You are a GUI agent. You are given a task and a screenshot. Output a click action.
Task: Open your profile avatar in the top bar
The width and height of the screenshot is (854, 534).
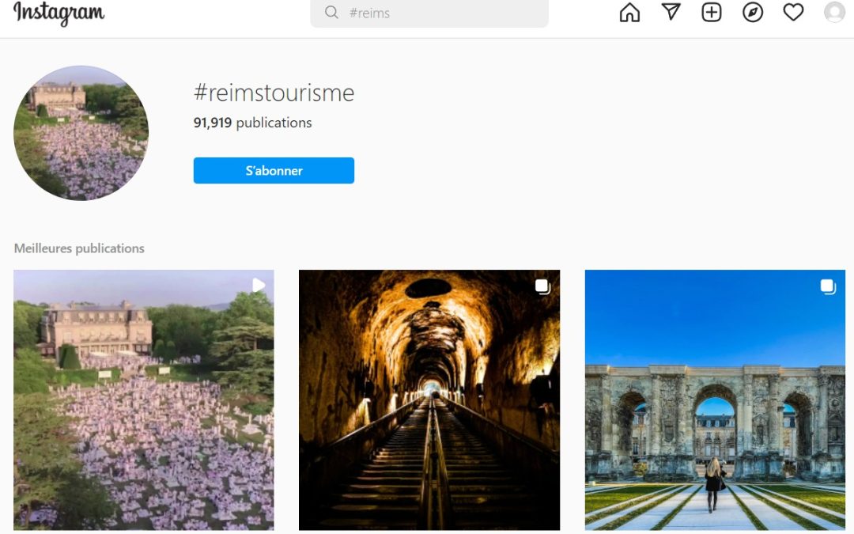[834, 13]
